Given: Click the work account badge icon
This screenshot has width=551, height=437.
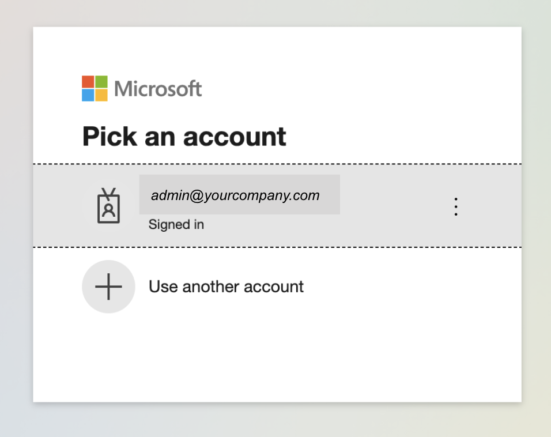Looking at the screenshot, I should (x=108, y=206).
